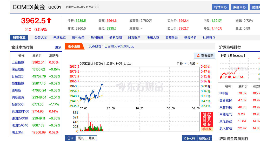The width and height of the screenshot is (260, 141).
Task: Click the 今开 value 3939.5
Action: [x=81, y=21]
